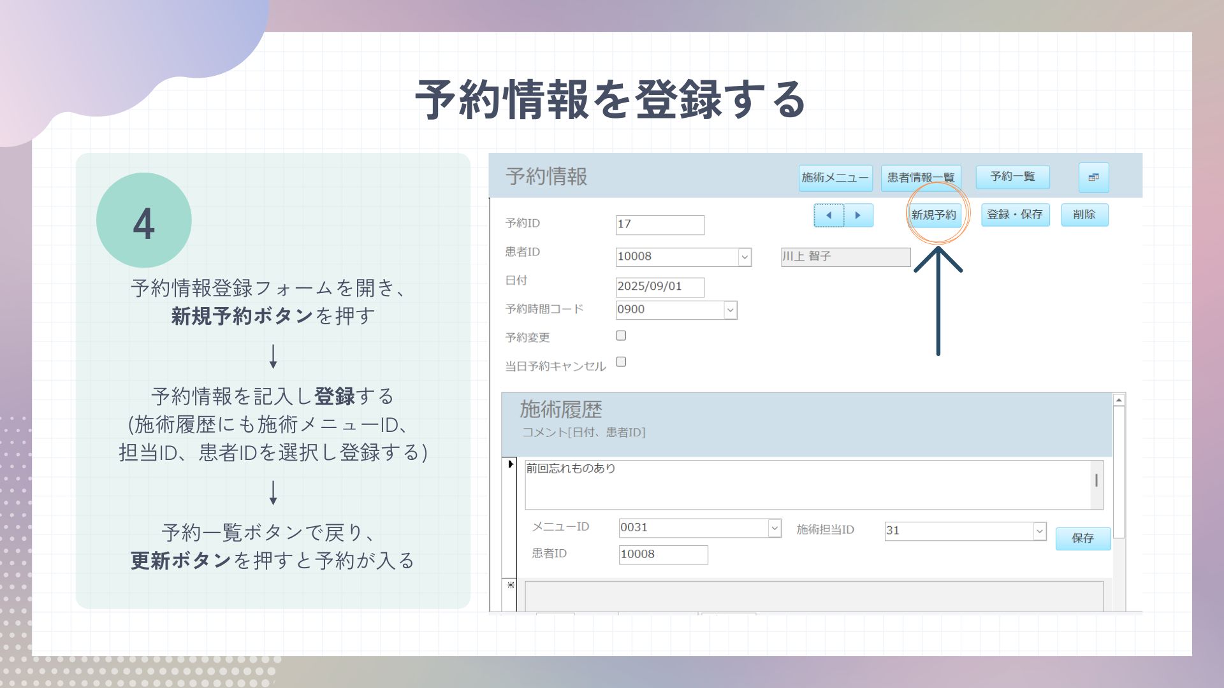1224x688 pixels.
Task: Save treatment history with 保存 button
Action: (1082, 538)
